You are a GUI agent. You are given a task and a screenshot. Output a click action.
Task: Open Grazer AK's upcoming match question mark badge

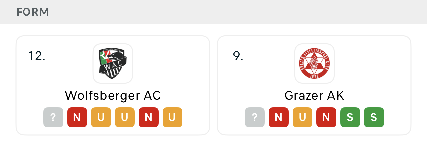tap(255, 117)
